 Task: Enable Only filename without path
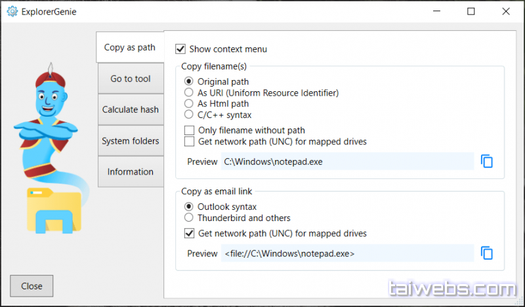[190, 131]
